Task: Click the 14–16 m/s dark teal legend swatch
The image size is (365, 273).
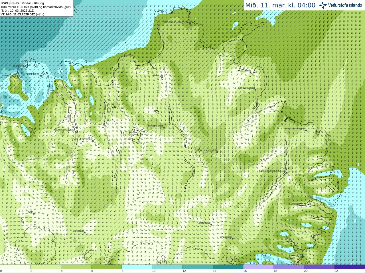Action: click(x=228, y=267)
